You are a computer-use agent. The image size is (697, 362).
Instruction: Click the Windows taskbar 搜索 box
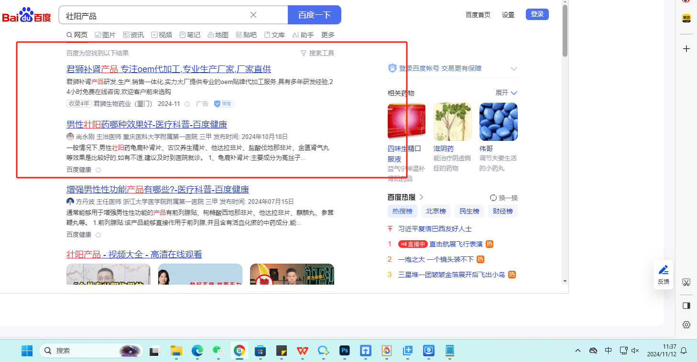tap(91, 351)
